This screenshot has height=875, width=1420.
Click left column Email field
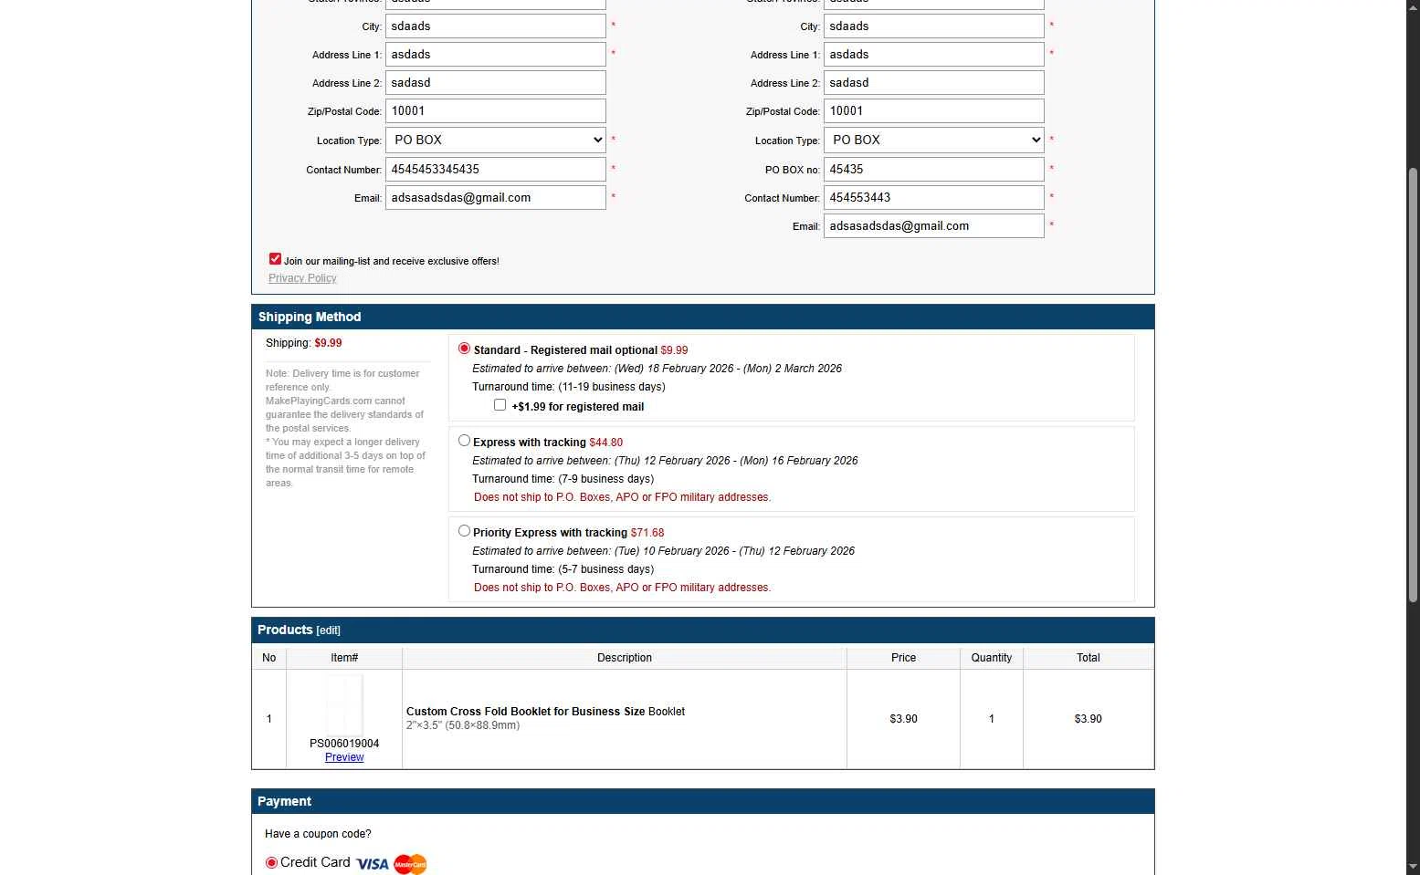point(496,198)
